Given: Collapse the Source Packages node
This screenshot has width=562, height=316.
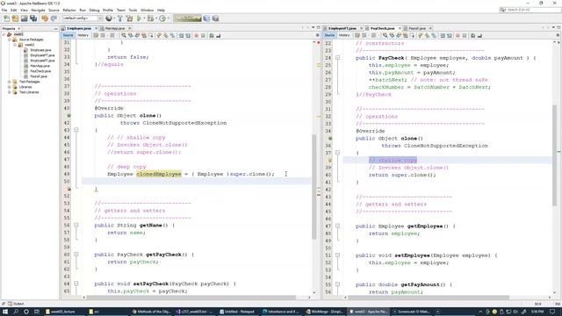Looking at the screenshot, I should pyautogui.click(x=10, y=39).
